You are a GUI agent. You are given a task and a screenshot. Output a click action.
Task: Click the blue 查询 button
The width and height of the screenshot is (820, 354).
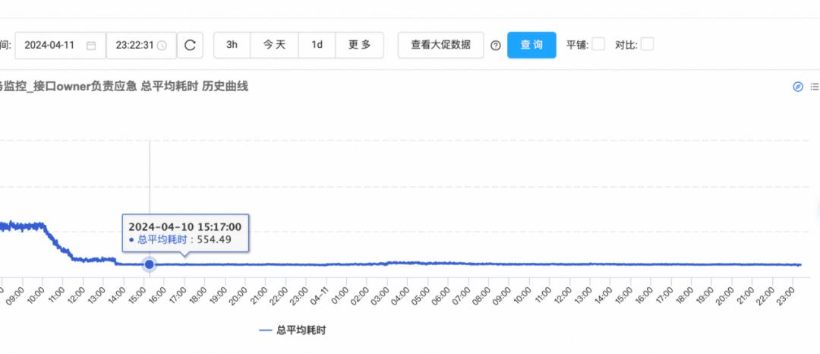tap(531, 45)
